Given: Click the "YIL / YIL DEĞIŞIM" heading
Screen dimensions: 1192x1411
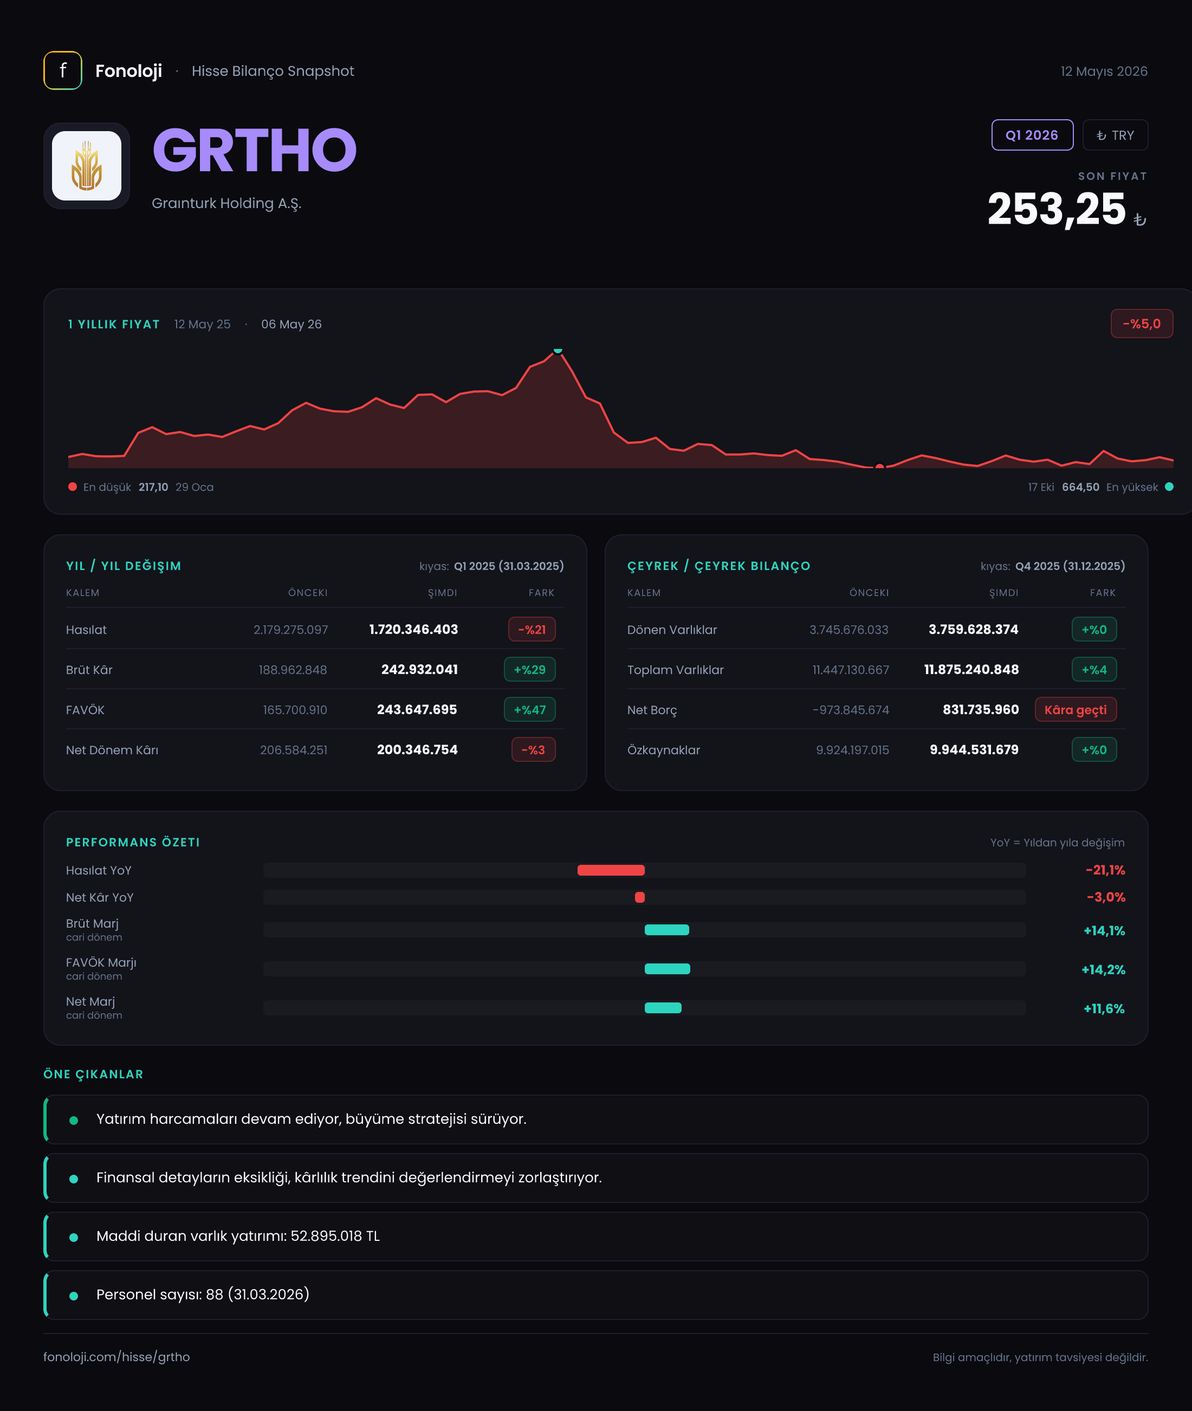Looking at the screenshot, I should point(124,566).
